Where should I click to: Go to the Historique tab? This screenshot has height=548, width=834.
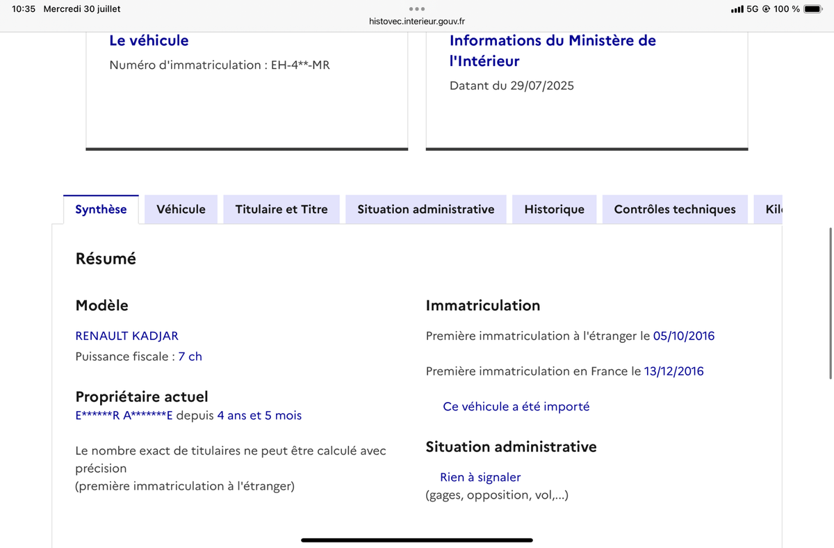[x=554, y=209]
